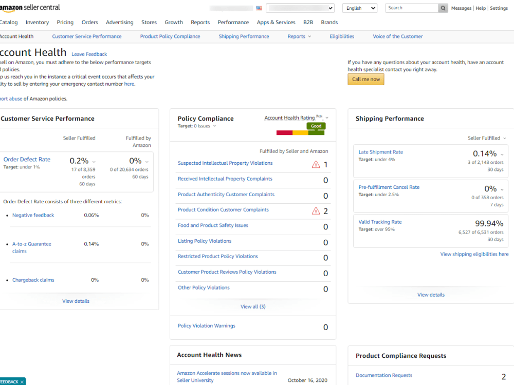Open Product Authenticity Customer Complaints link
This screenshot has height=385, width=514.
(226, 195)
